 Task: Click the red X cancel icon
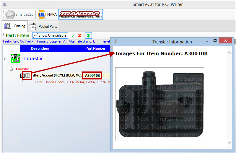[80, 35]
